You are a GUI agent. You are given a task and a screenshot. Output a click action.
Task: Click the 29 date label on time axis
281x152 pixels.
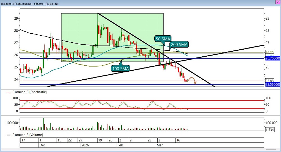coord(80,140)
